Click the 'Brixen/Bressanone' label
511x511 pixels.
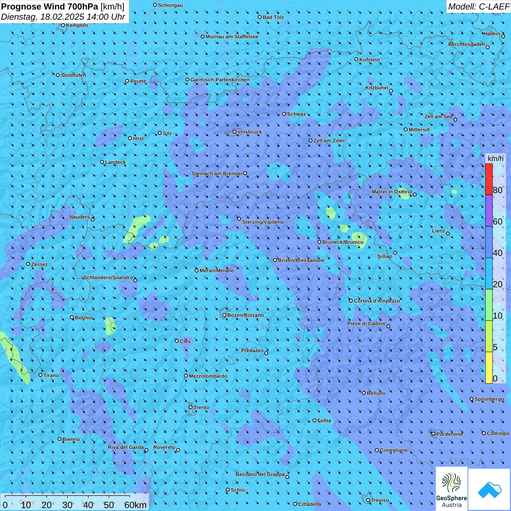[301, 260]
